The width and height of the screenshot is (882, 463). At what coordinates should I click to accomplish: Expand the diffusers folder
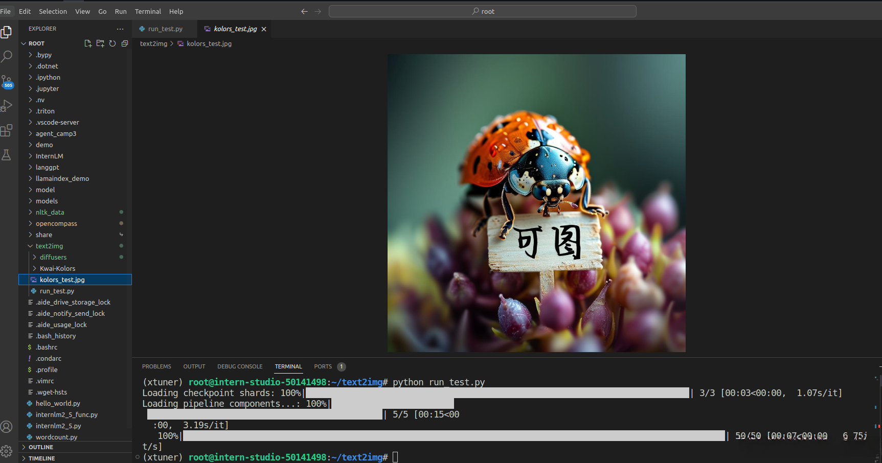75,257
